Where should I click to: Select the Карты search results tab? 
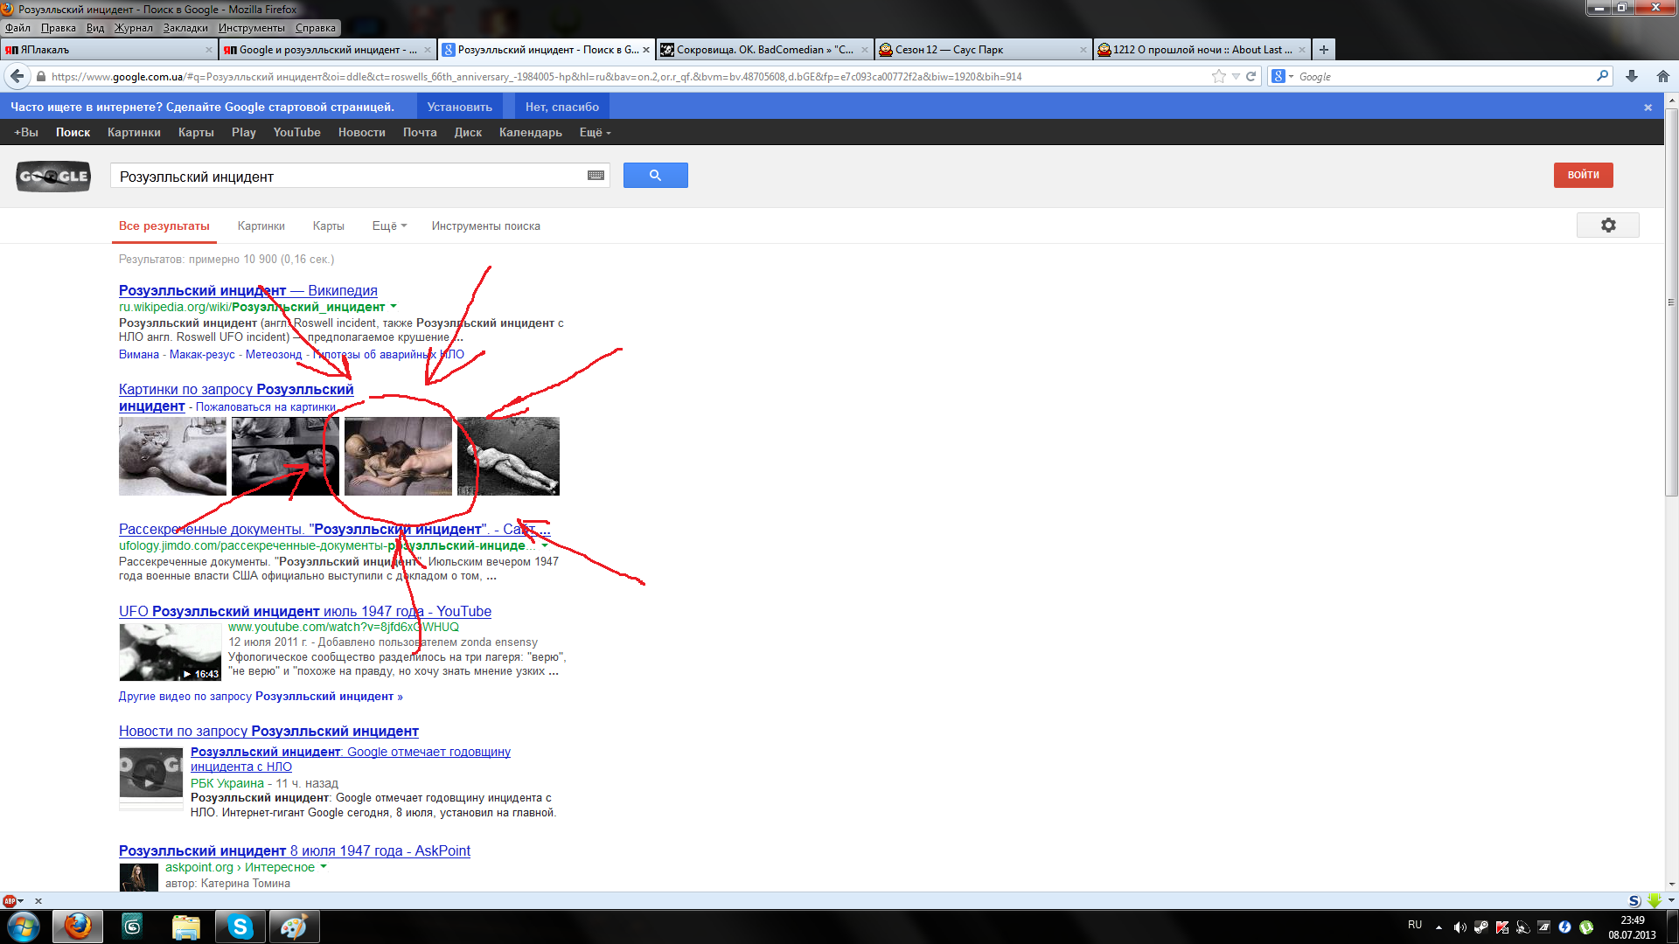(329, 226)
